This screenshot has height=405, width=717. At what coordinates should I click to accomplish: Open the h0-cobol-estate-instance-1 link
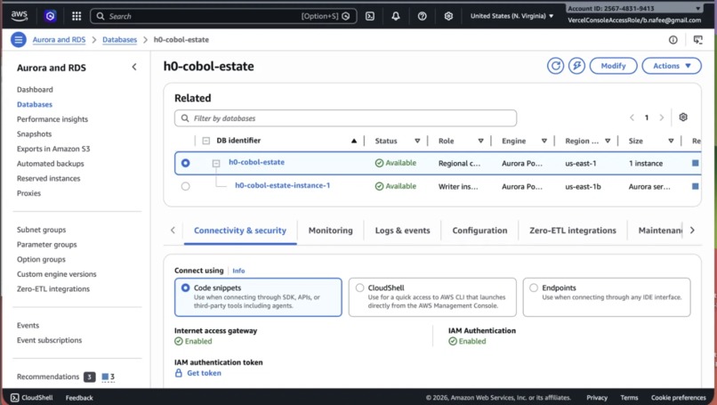(282, 185)
